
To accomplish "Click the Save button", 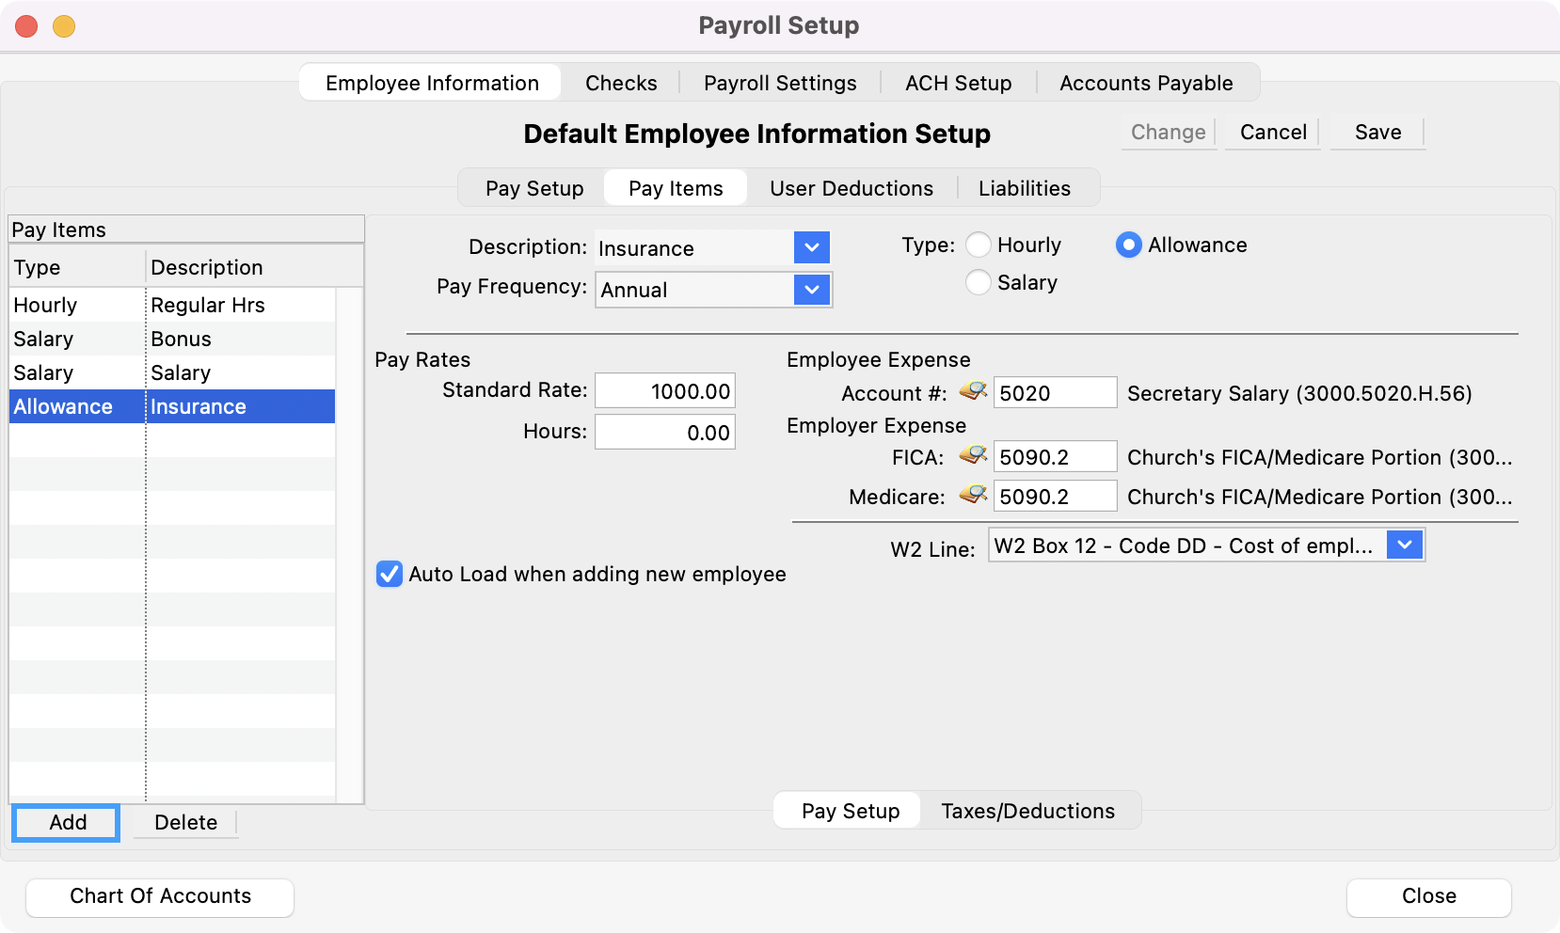I will pyautogui.click(x=1377, y=133).
